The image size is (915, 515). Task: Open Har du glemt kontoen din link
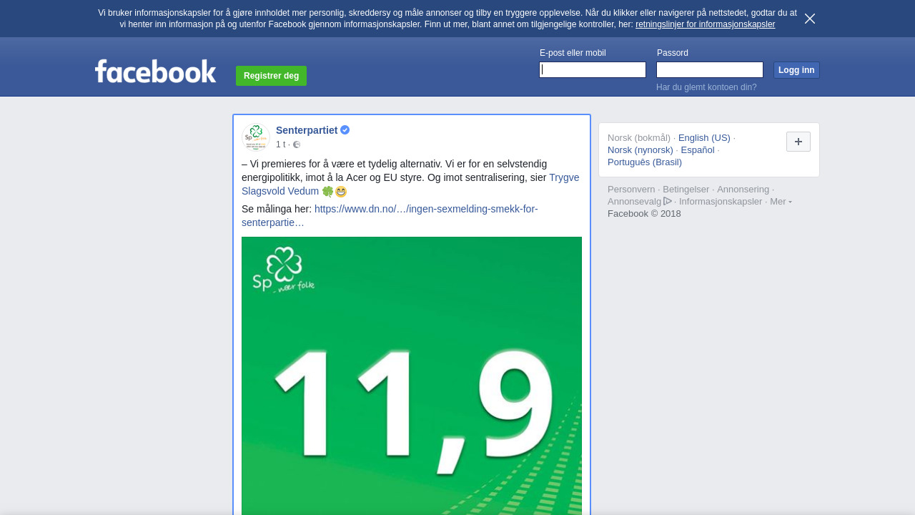(x=706, y=87)
